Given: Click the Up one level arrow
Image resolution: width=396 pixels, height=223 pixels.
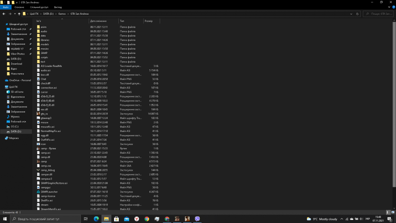Looking at the screenshot, I should click(19, 14).
